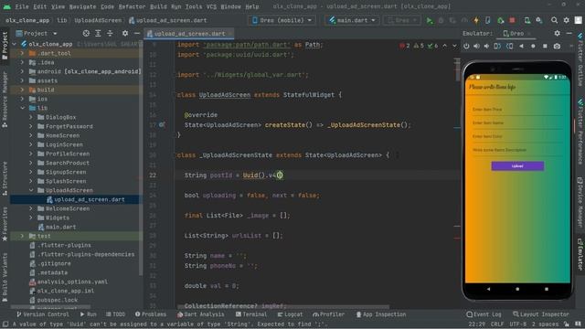Open Search Everywhere magnifier icon
The width and height of the screenshot is (585, 329).
point(555,20)
